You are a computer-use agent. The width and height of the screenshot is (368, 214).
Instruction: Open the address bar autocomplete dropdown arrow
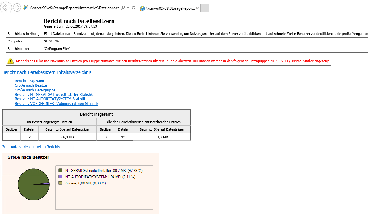click(128, 8)
